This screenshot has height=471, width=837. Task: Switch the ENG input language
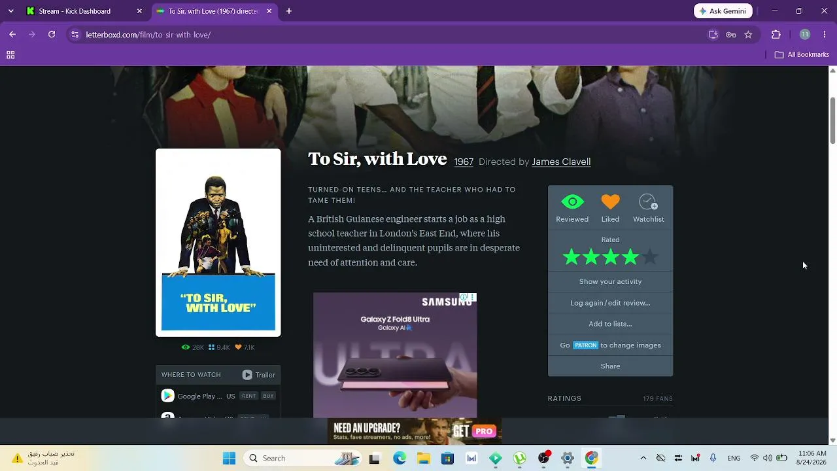click(734, 459)
